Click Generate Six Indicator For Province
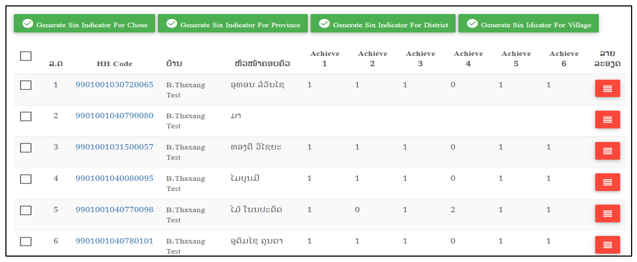 233,24
